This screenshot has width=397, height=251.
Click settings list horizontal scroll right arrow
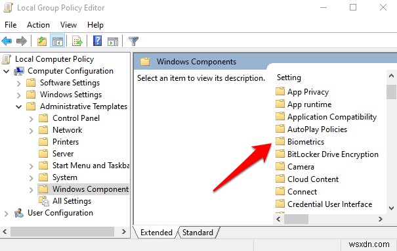(381, 219)
